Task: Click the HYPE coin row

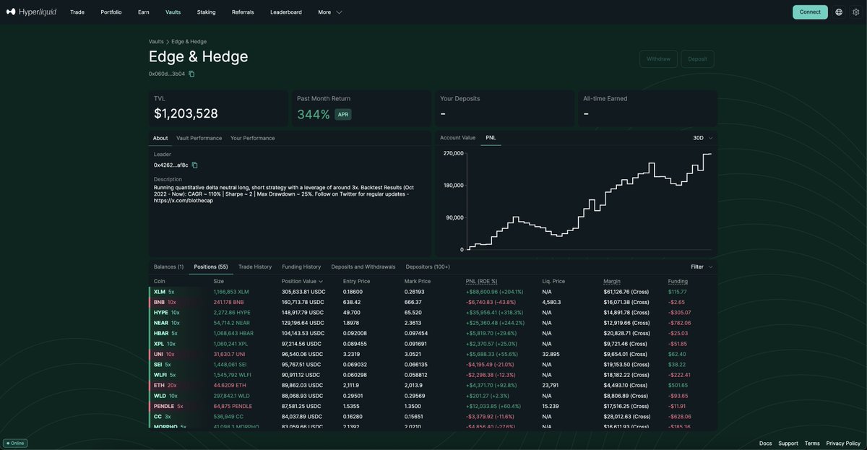Action: 433,313
